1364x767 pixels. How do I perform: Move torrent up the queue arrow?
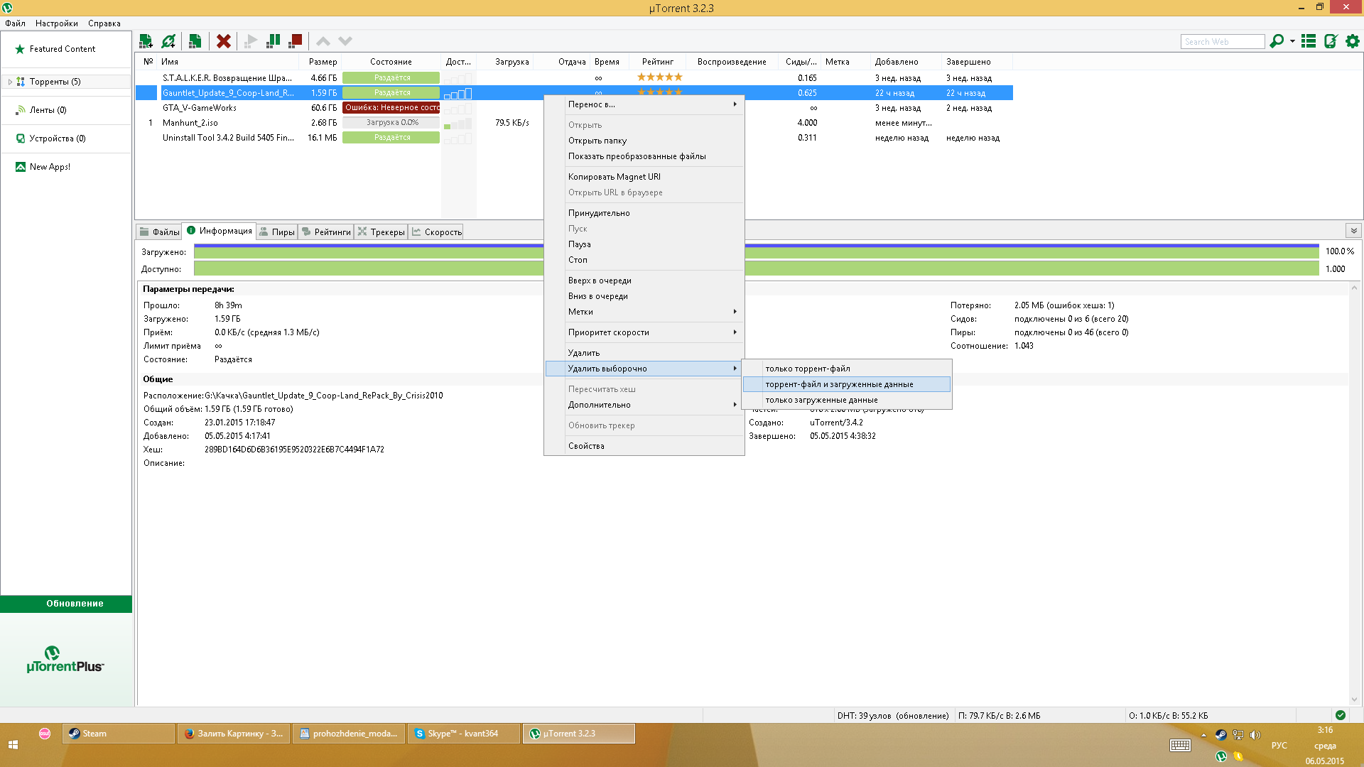323,41
